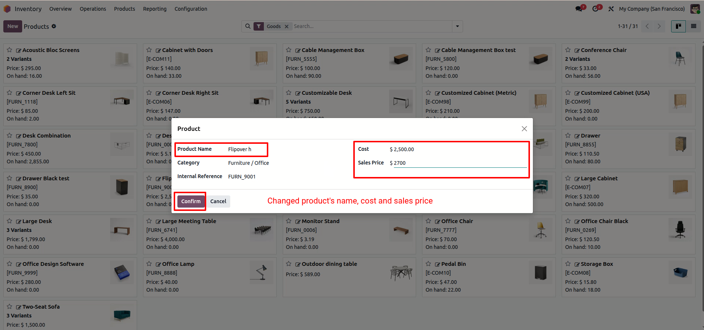Image resolution: width=704 pixels, height=330 pixels.
Task: Open activity icon for Office Chair Black
Action: pos(577,222)
